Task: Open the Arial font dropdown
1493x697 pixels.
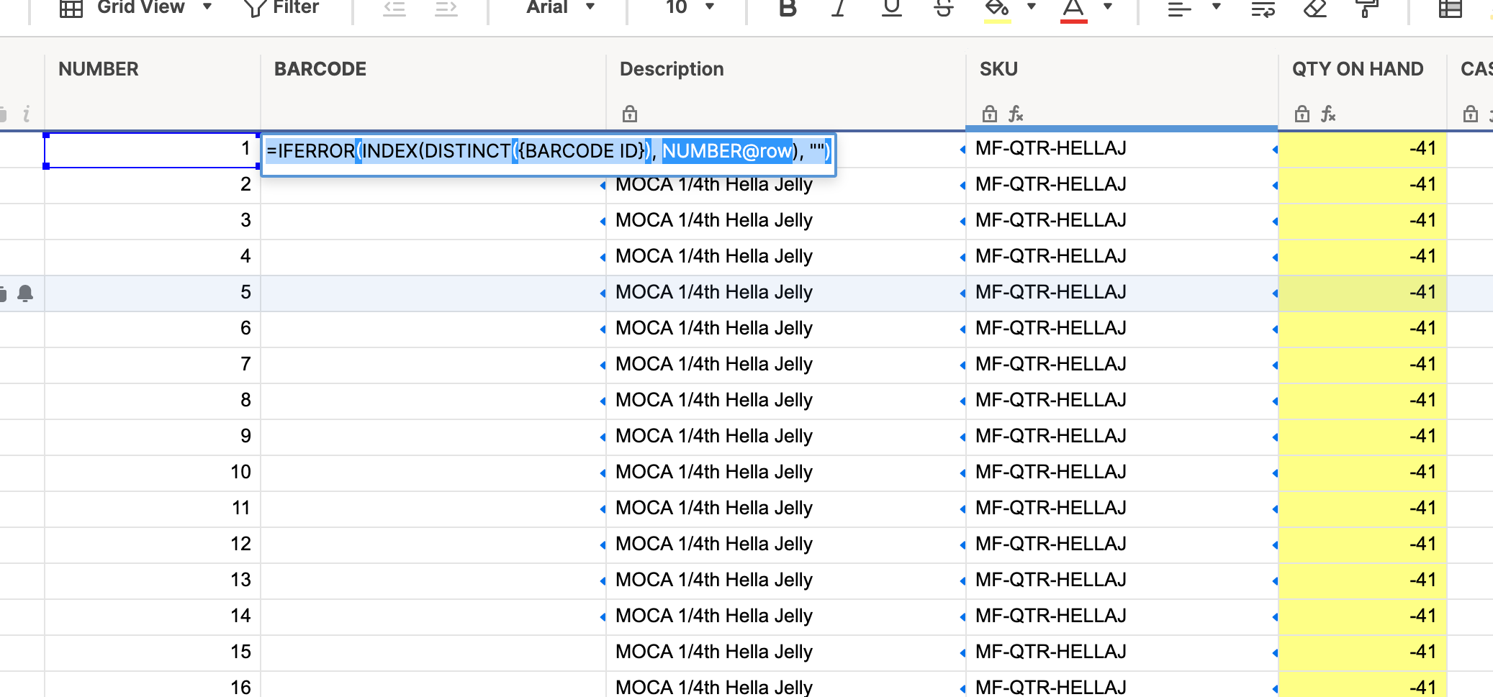Action: [559, 8]
